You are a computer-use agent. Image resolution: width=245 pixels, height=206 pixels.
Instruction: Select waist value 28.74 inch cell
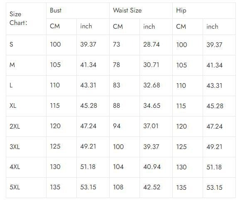pos(156,45)
